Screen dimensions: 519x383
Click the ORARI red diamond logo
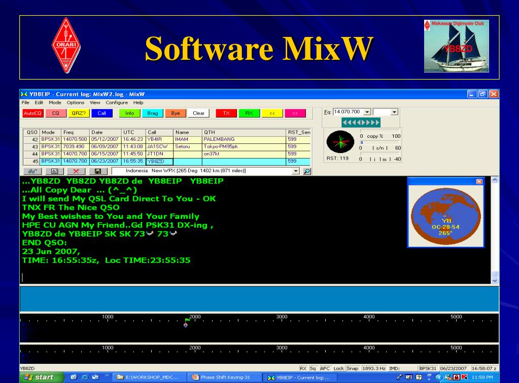tap(66, 45)
